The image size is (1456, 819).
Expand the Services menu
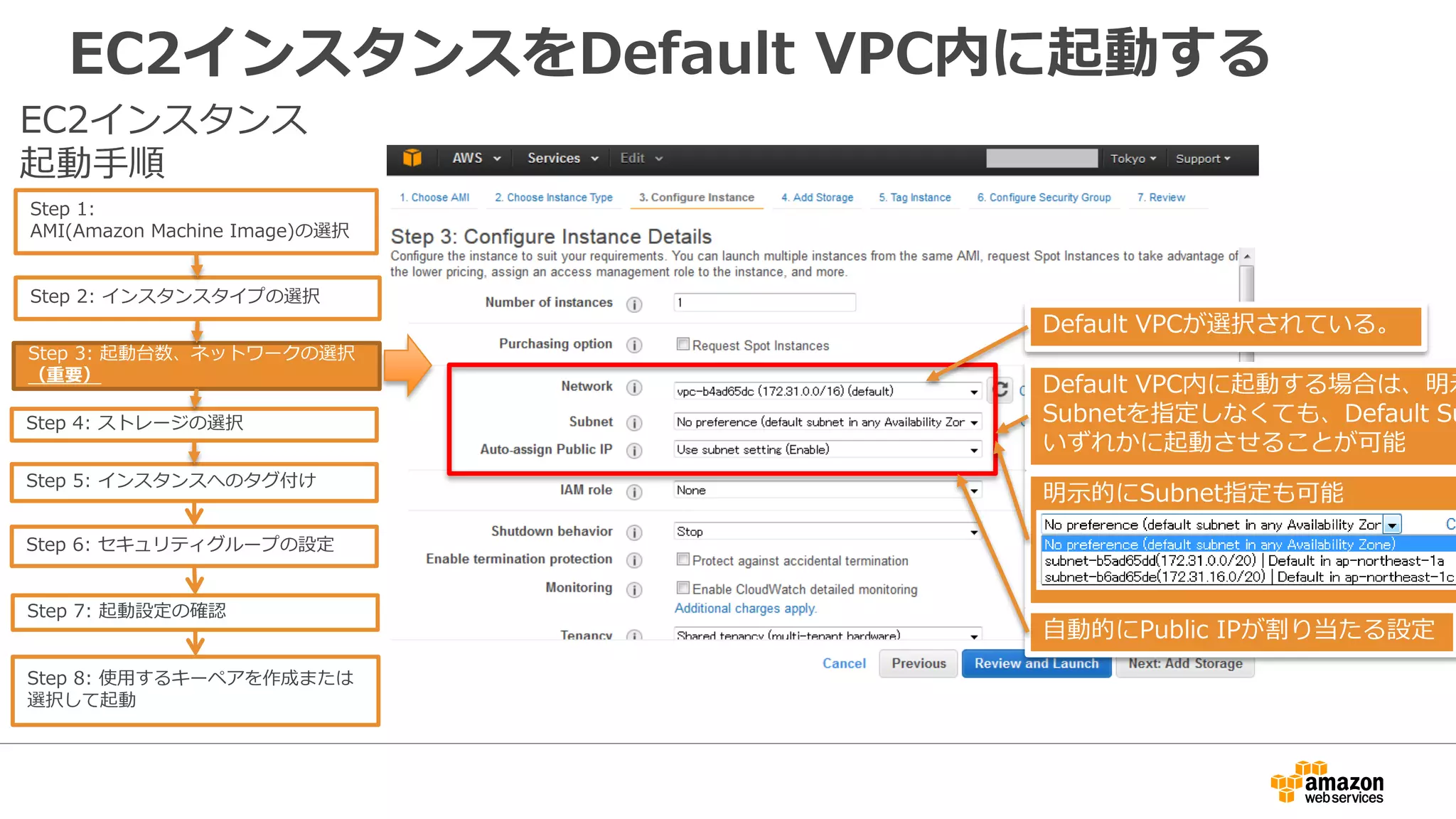(562, 158)
